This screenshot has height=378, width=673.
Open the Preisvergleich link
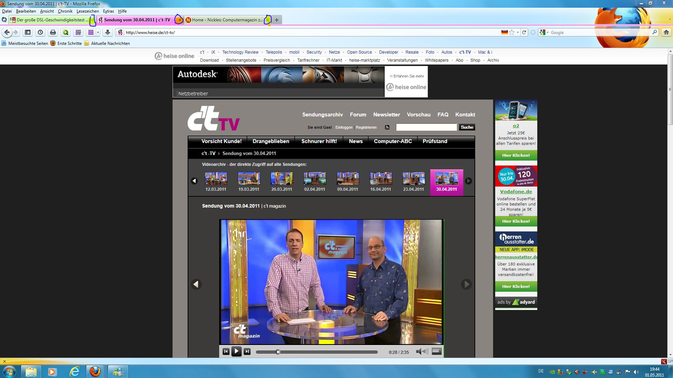(x=277, y=60)
